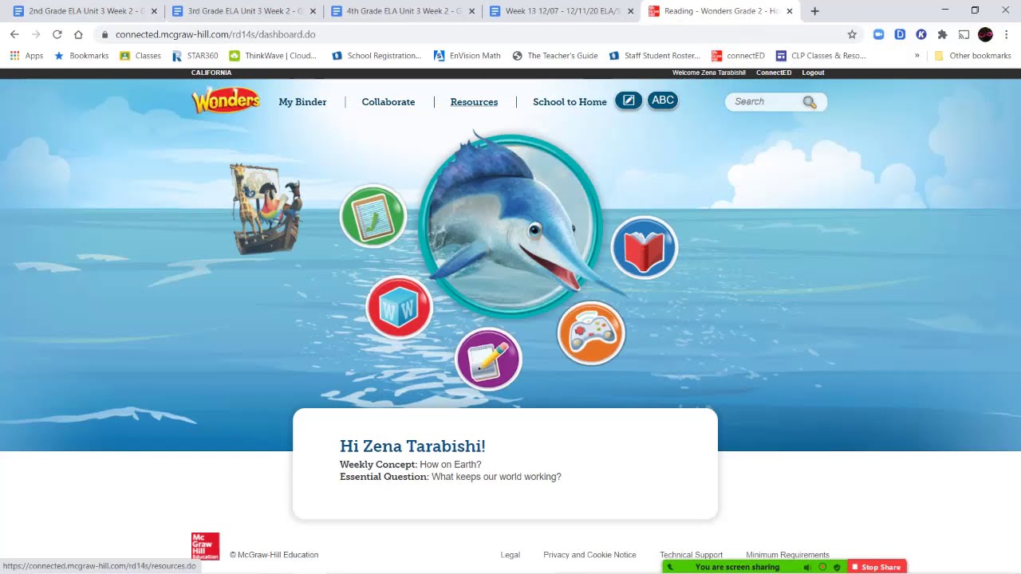Open the Chrome extensions puzzle icon
Viewport: 1021px width, 574px height.
[942, 34]
